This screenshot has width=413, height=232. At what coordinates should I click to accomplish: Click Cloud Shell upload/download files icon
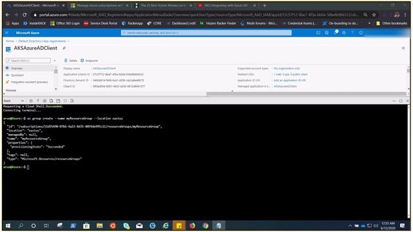(x=52, y=101)
